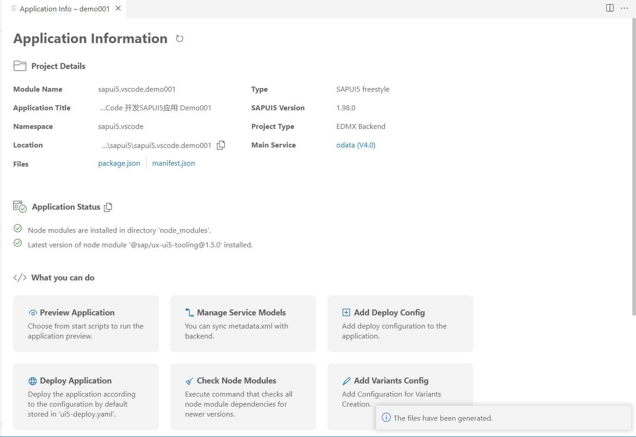Open the package.json file link
The height and width of the screenshot is (437, 636).
click(x=119, y=163)
